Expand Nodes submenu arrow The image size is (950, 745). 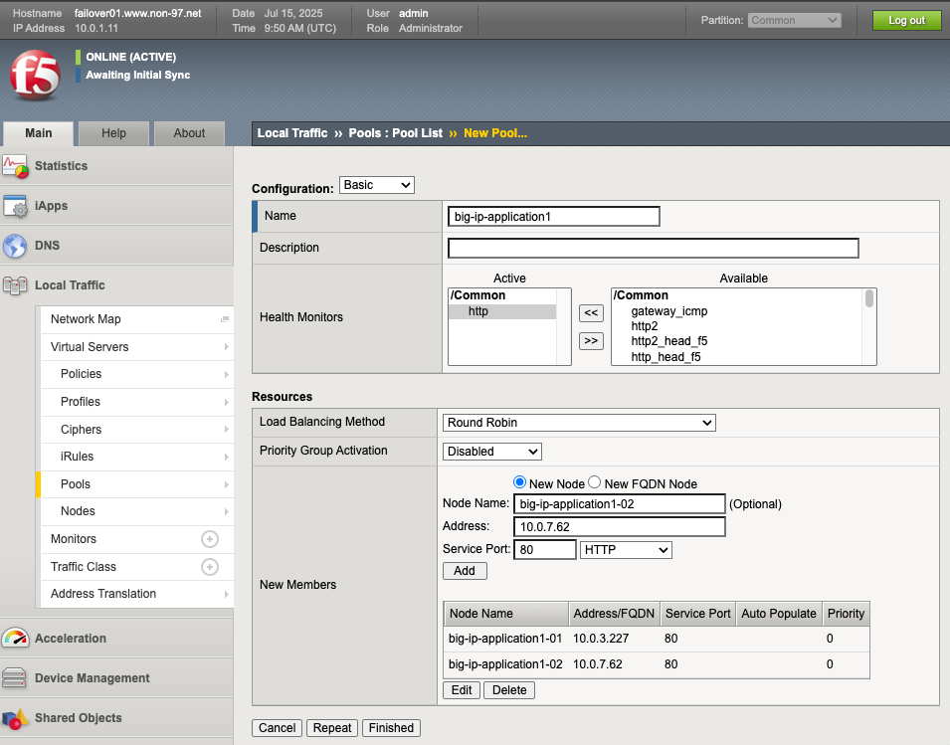(226, 512)
